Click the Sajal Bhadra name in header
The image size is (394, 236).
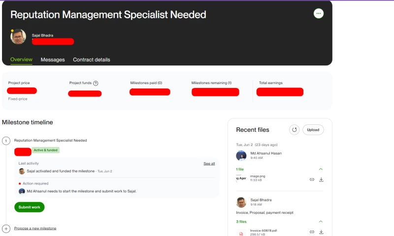coord(42,35)
